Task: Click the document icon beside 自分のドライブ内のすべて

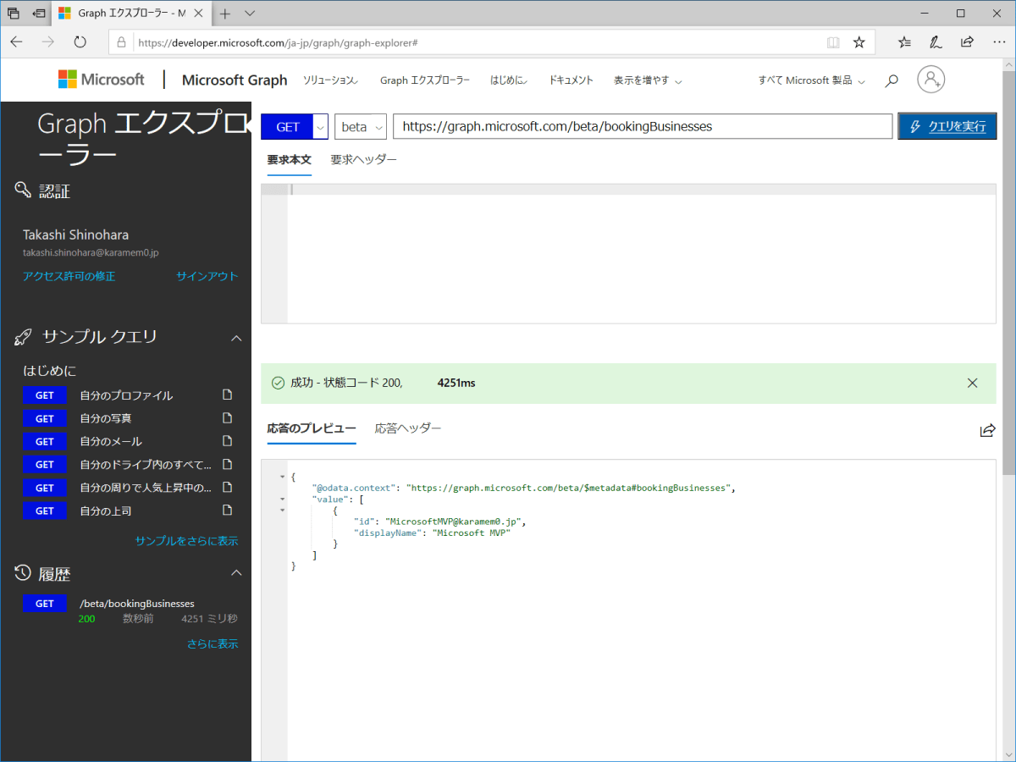Action: pos(227,464)
